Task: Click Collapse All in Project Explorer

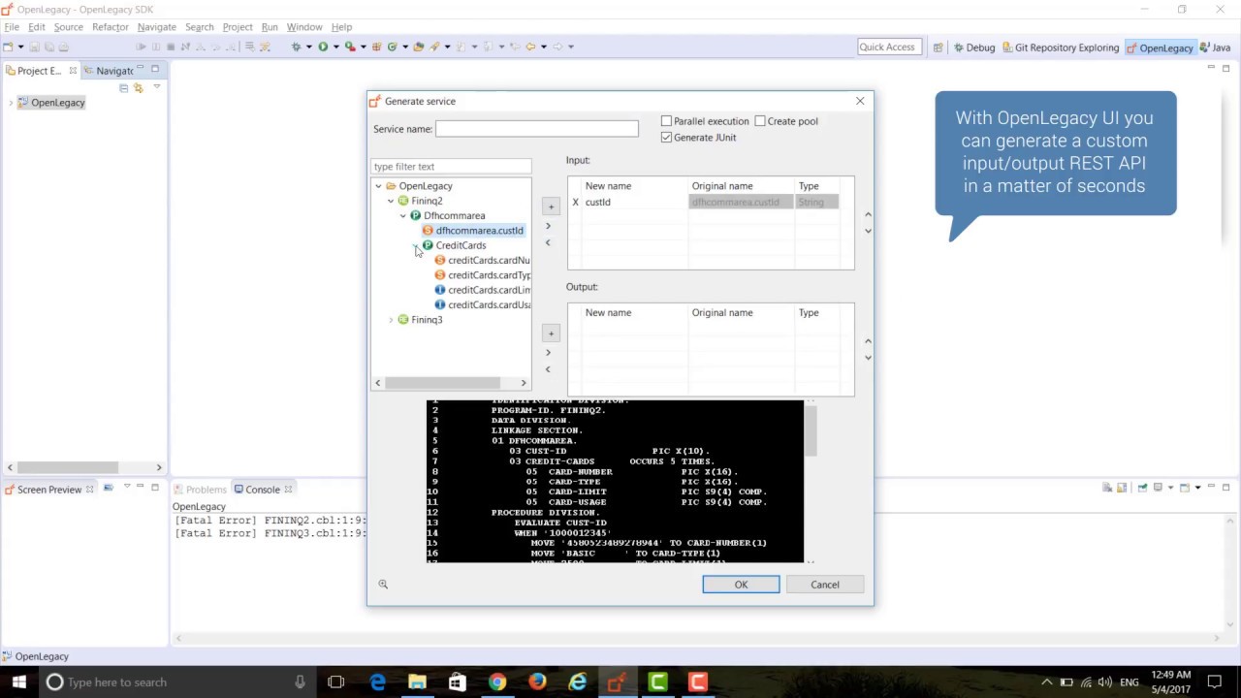Action: (123, 88)
